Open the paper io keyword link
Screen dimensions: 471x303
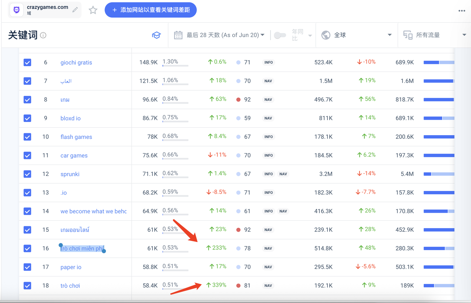[x=71, y=267]
